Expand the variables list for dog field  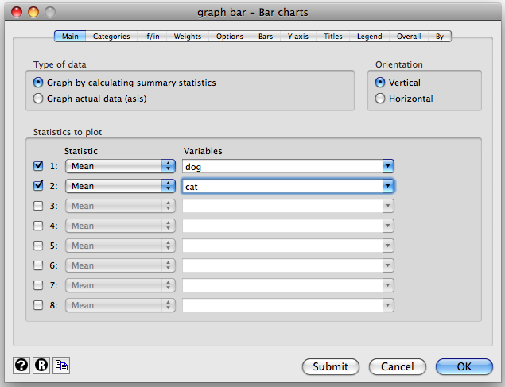point(387,166)
